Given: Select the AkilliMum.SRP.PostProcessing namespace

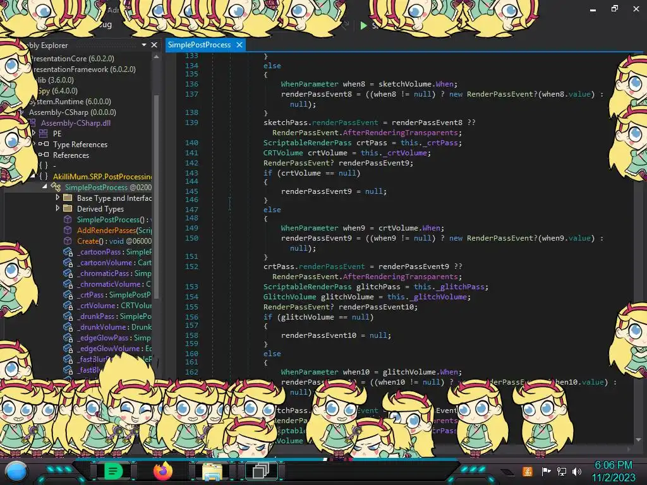Looking at the screenshot, I should [102, 177].
